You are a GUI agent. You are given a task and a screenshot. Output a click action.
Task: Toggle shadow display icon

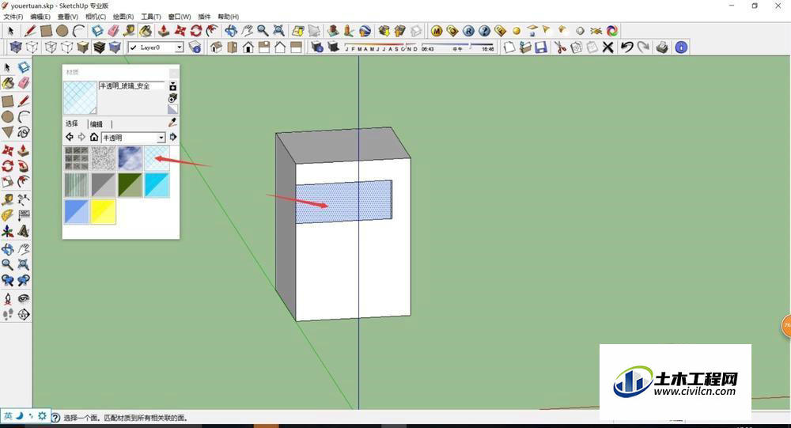tap(333, 47)
